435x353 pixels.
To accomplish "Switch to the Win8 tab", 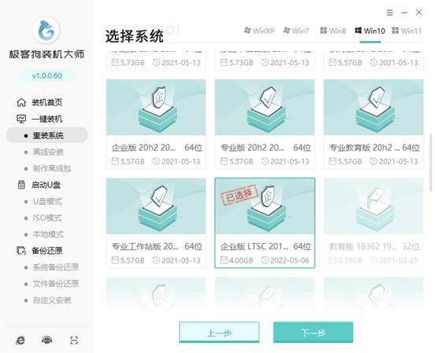I will (333, 31).
